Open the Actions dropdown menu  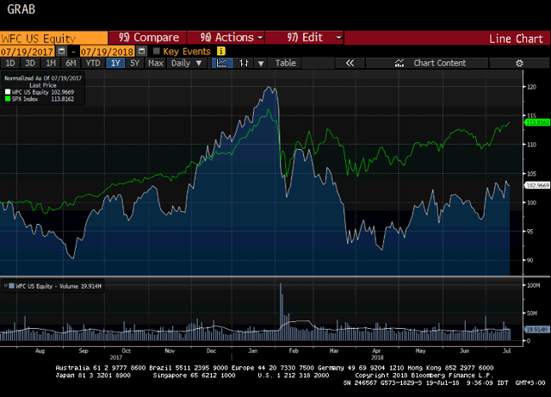point(226,38)
